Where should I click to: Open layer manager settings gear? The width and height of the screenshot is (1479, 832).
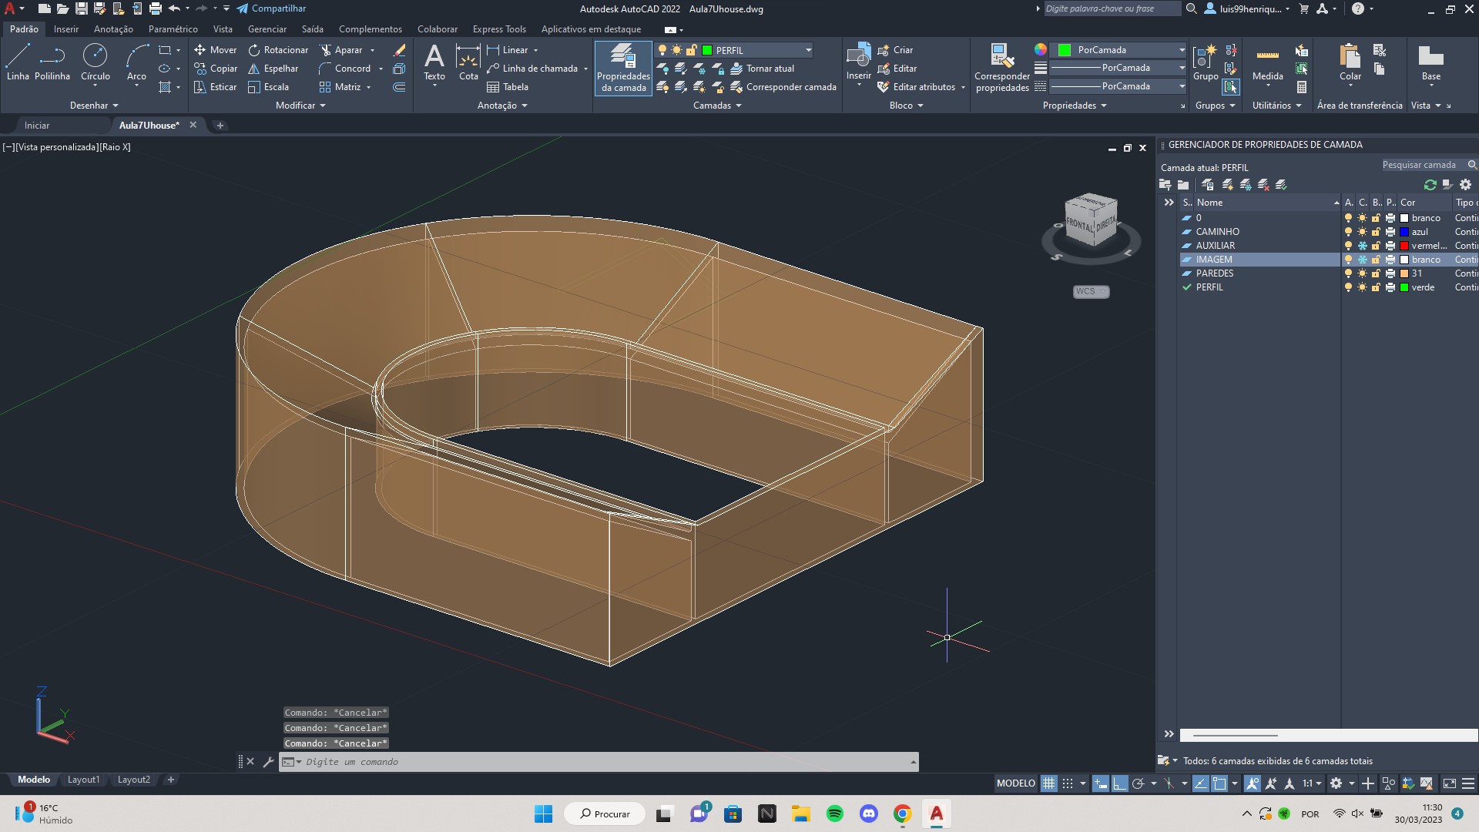(1465, 185)
